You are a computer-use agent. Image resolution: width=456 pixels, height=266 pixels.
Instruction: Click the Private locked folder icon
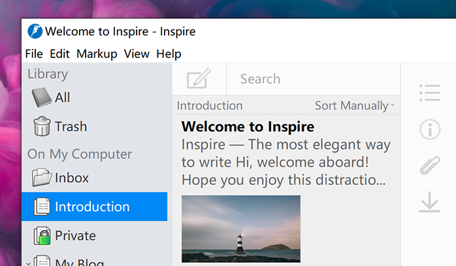[x=42, y=235]
